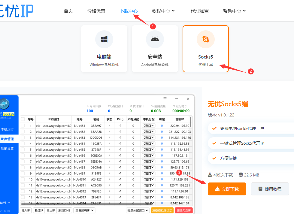Select the Socks5 proxy tool icon
Viewport: 294px width, 214px height.
205,39
